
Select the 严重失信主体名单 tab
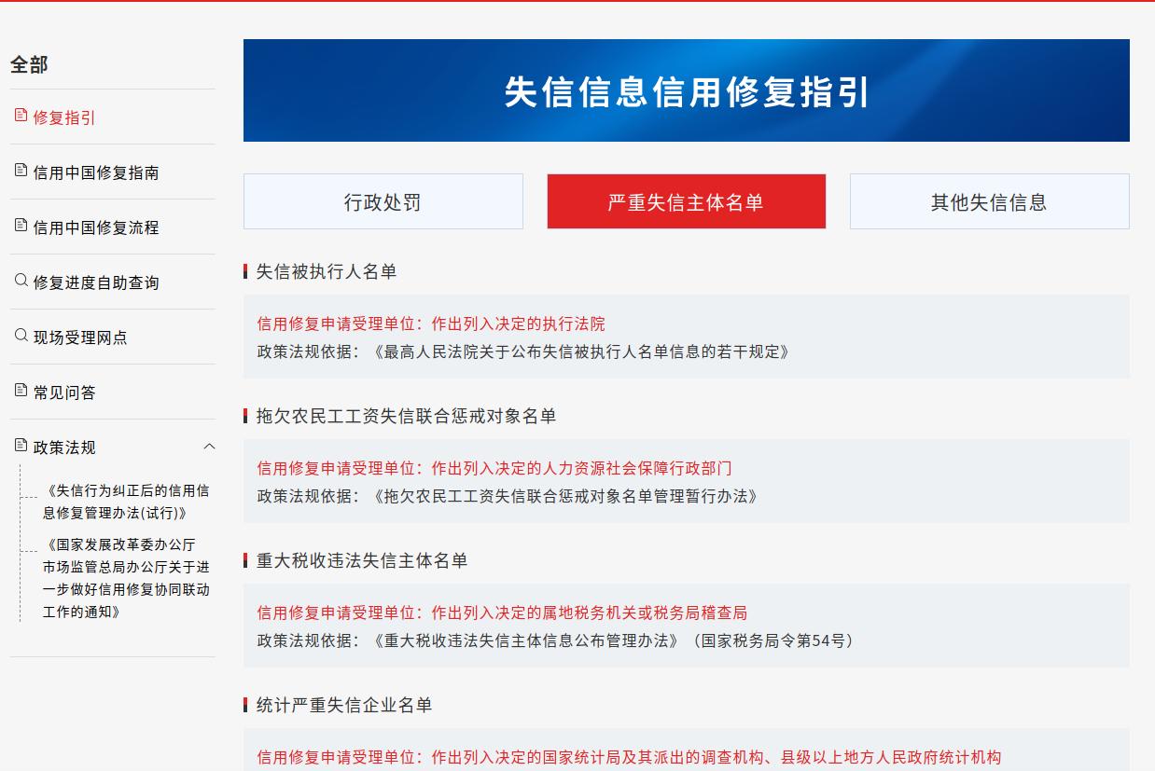tap(686, 202)
